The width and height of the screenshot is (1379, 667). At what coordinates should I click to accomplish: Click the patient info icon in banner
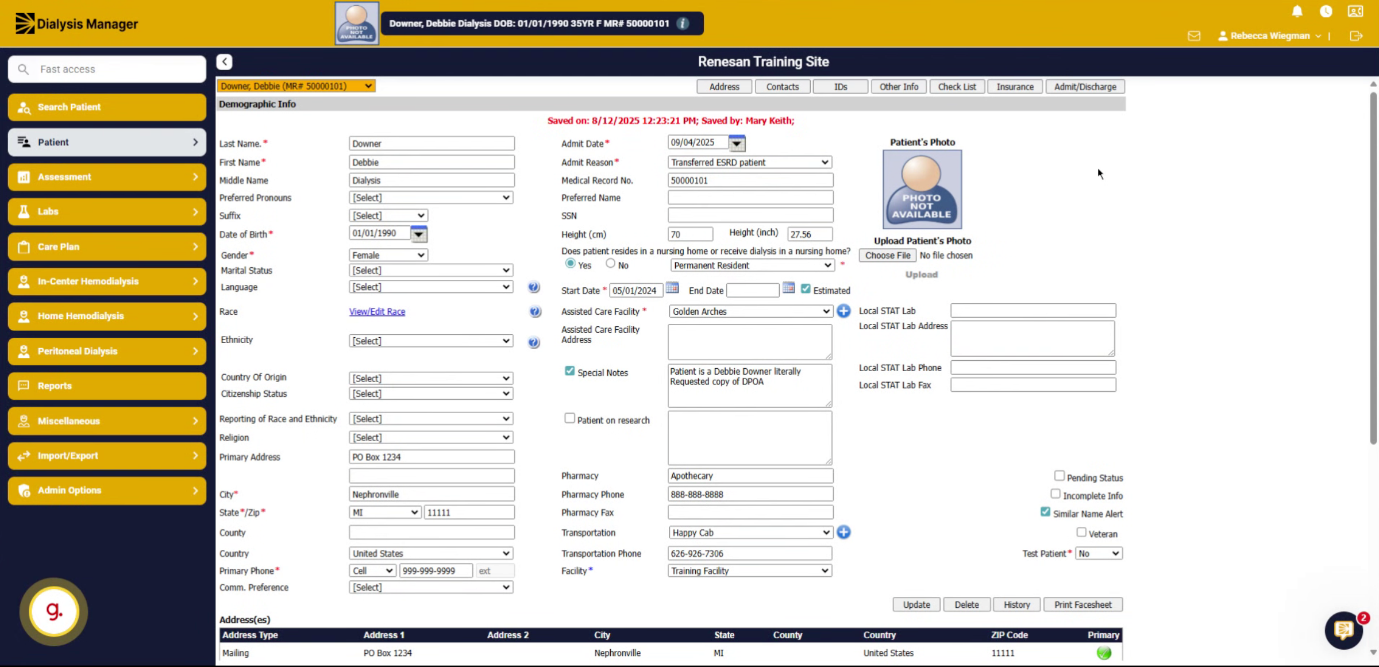click(683, 24)
